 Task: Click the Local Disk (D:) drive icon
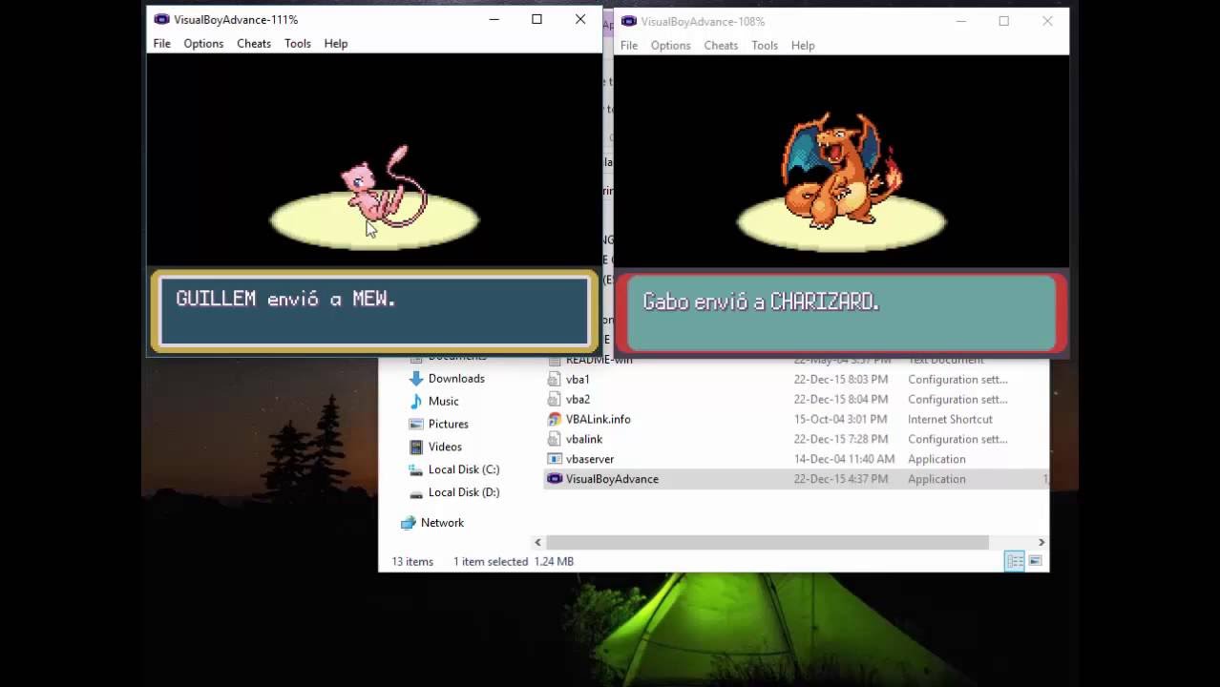coord(415,492)
